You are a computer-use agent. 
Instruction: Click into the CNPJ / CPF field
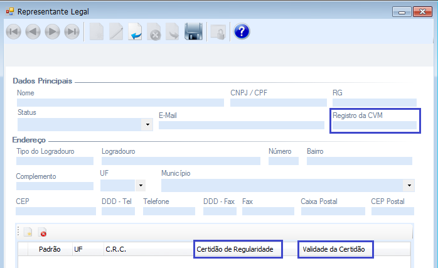pyautogui.click(x=279, y=102)
